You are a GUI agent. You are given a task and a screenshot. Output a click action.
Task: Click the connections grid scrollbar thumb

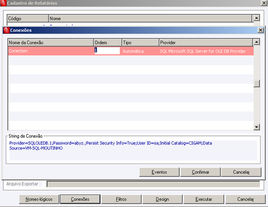[256, 84]
